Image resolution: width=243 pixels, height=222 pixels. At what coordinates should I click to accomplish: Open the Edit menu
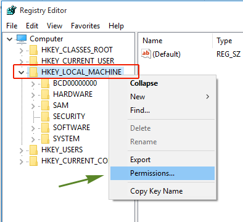(32, 26)
